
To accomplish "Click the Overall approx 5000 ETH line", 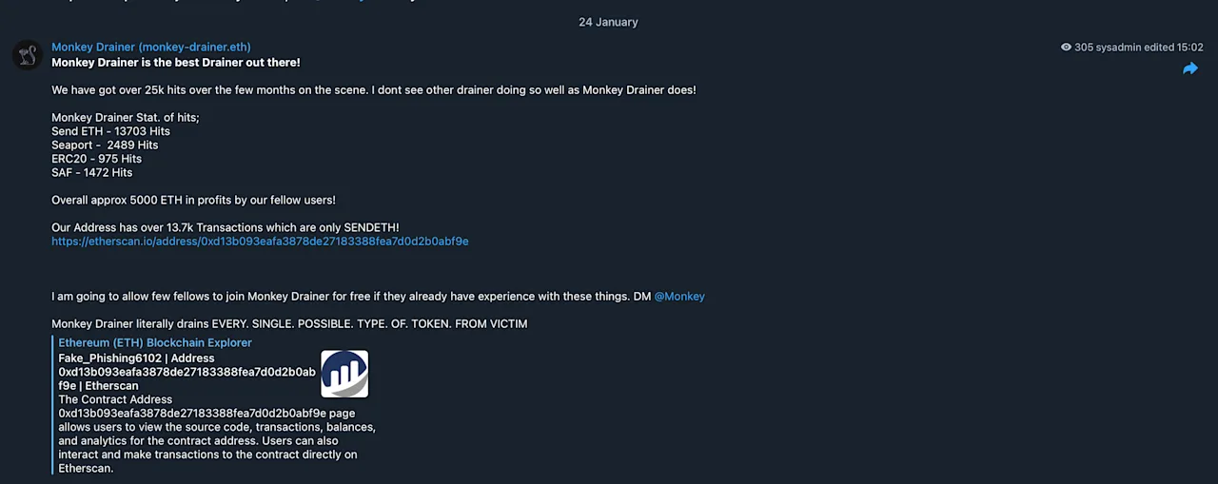I will (x=193, y=201).
